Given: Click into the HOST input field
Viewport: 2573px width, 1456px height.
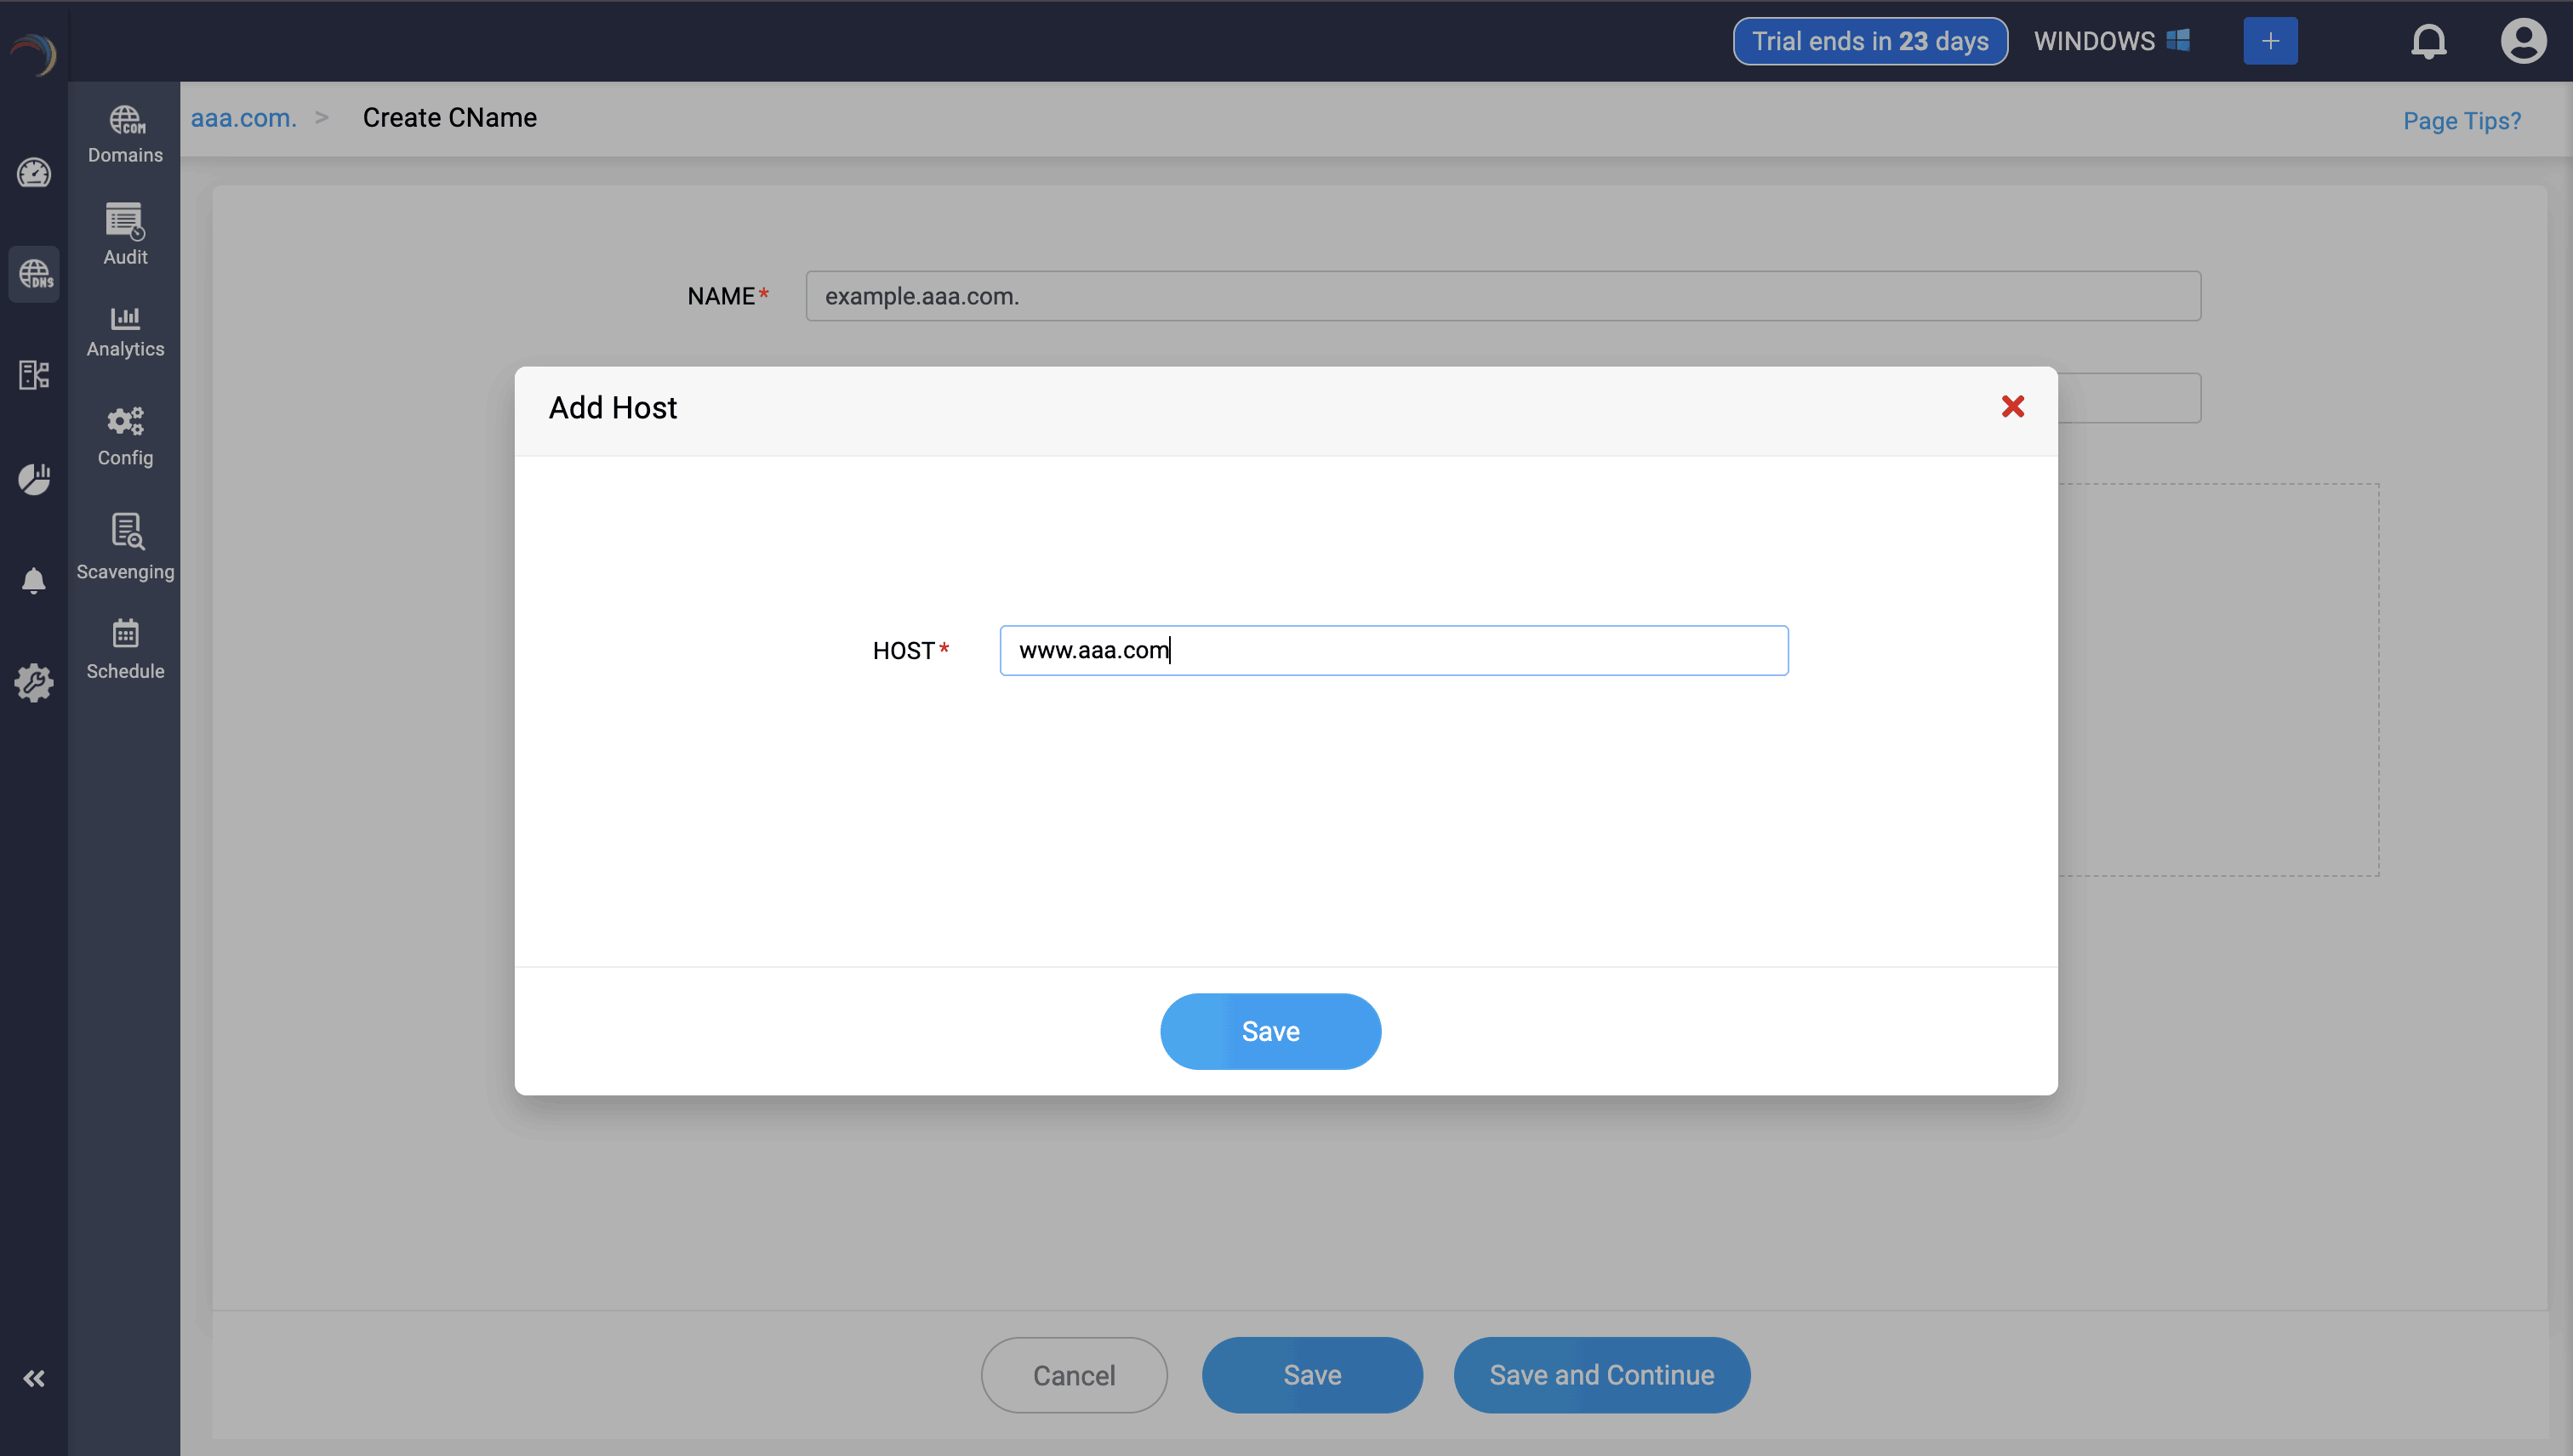Looking at the screenshot, I should click(1394, 650).
